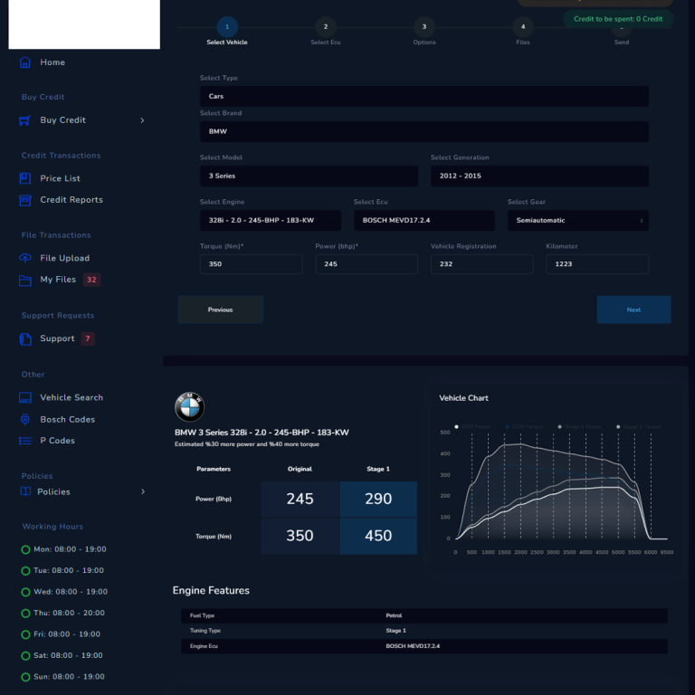The image size is (695, 695).
Task: Click the Support 7 badge
Action: pyautogui.click(x=88, y=339)
